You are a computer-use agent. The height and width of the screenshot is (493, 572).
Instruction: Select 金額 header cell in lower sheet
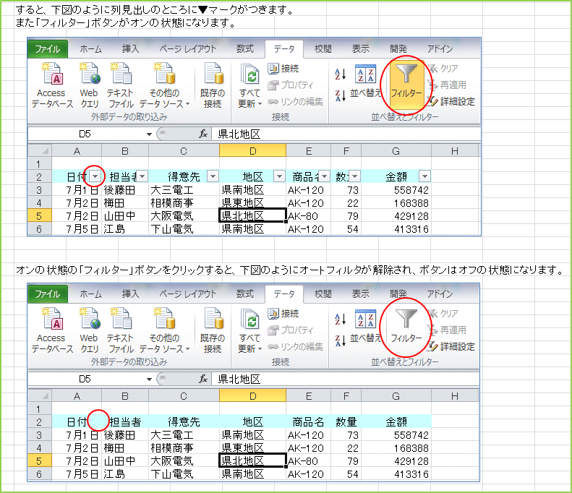click(396, 421)
